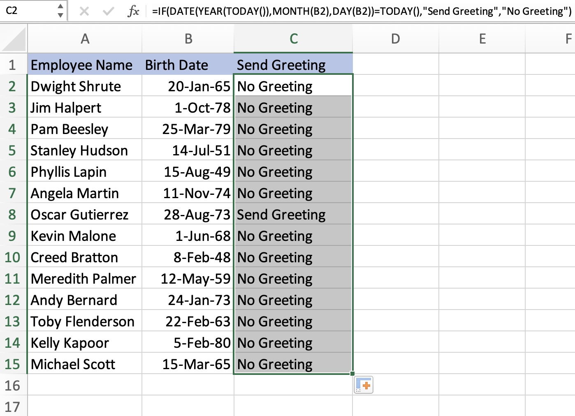This screenshot has width=575, height=416.
Task: Select cell with Jim Halpert
Action: (x=85, y=107)
